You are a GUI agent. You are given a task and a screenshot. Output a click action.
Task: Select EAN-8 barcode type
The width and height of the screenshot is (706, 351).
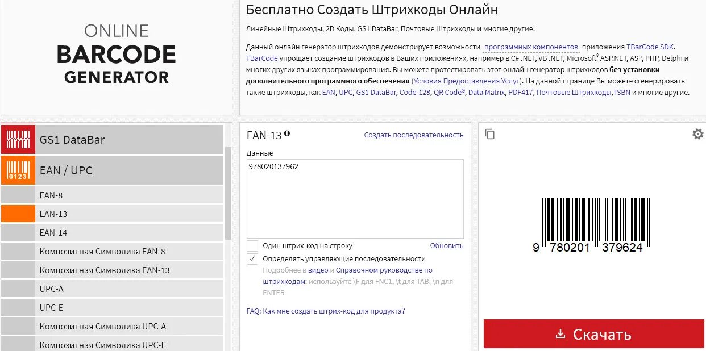pyautogui.click(x=112, y=195)
